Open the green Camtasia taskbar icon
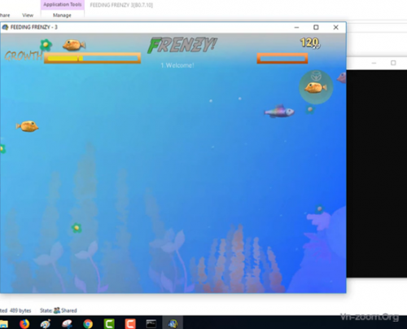Viewport: 407px width, 329px height. point(109,324)
